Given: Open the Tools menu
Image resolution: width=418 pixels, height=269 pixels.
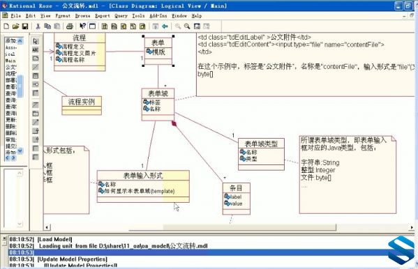Looking at the screenshot, I should click(x=138, y=16).
